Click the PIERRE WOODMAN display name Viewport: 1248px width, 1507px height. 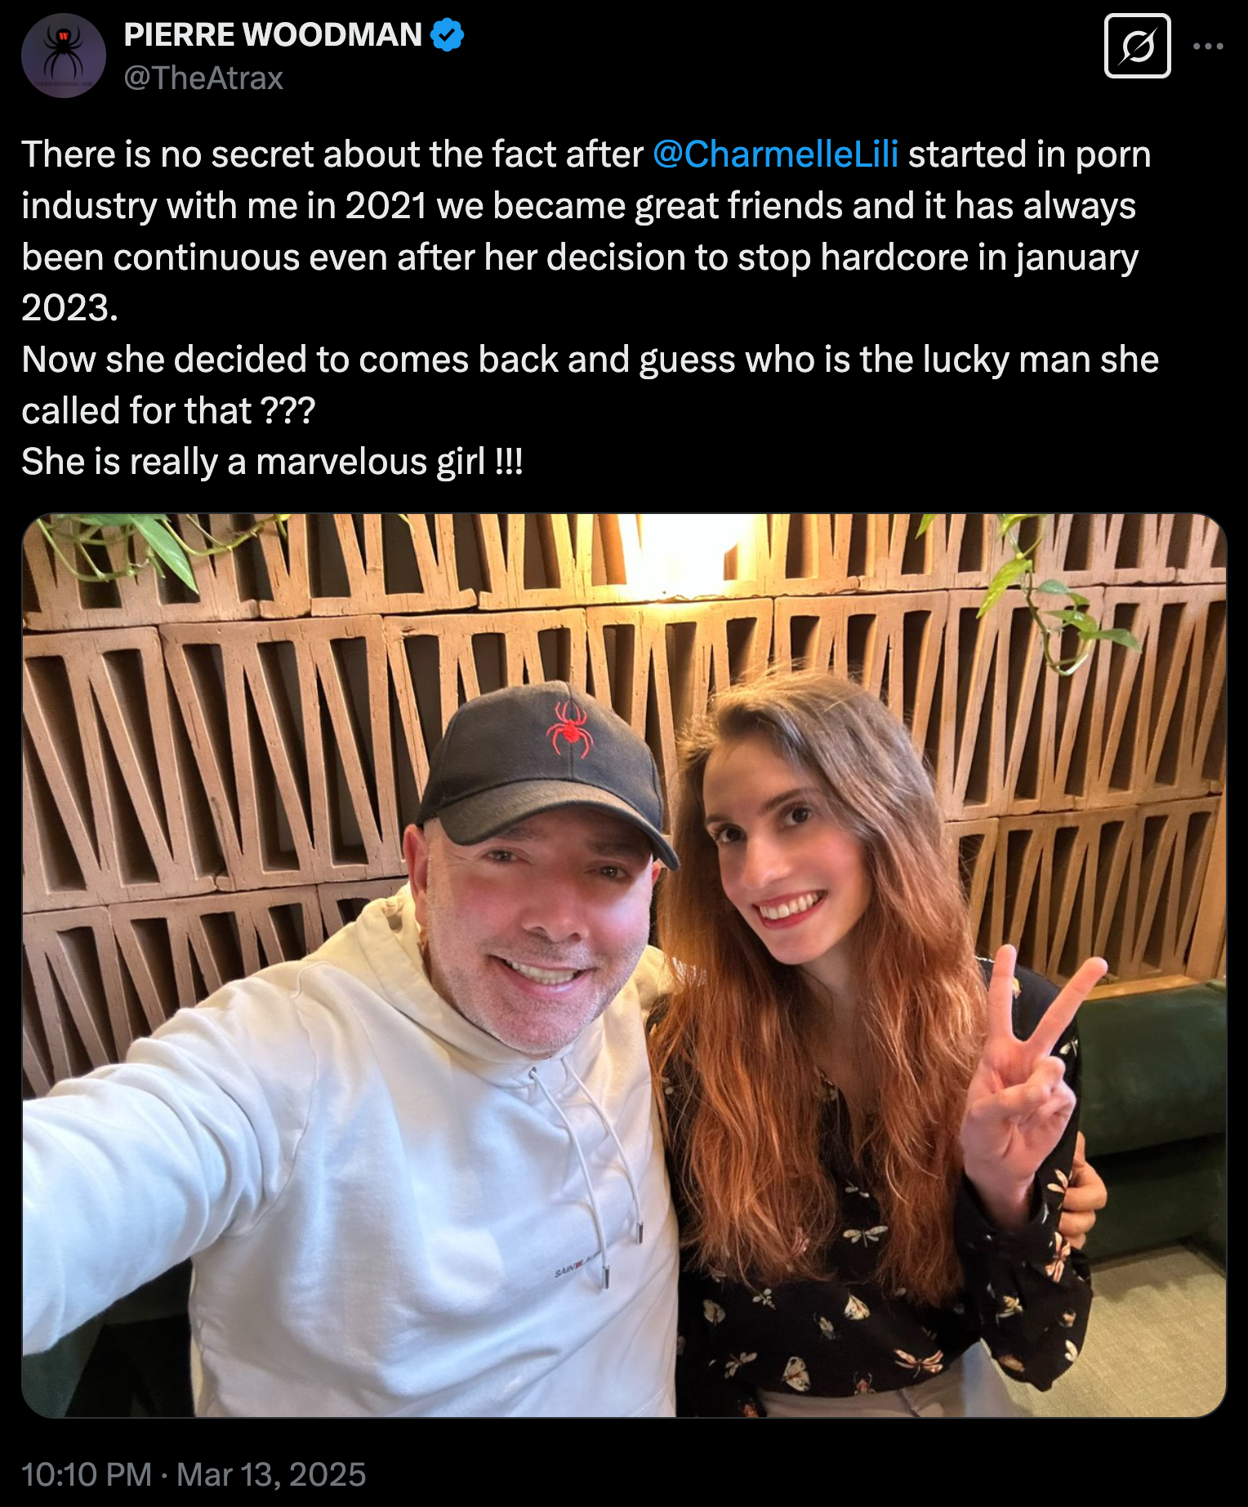(273, 35)
